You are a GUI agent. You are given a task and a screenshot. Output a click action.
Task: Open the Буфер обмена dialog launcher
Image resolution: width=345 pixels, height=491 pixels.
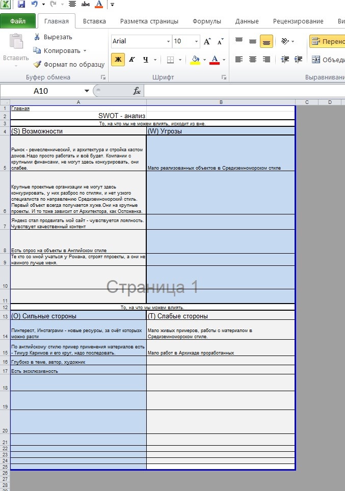[x=103, y=77]
